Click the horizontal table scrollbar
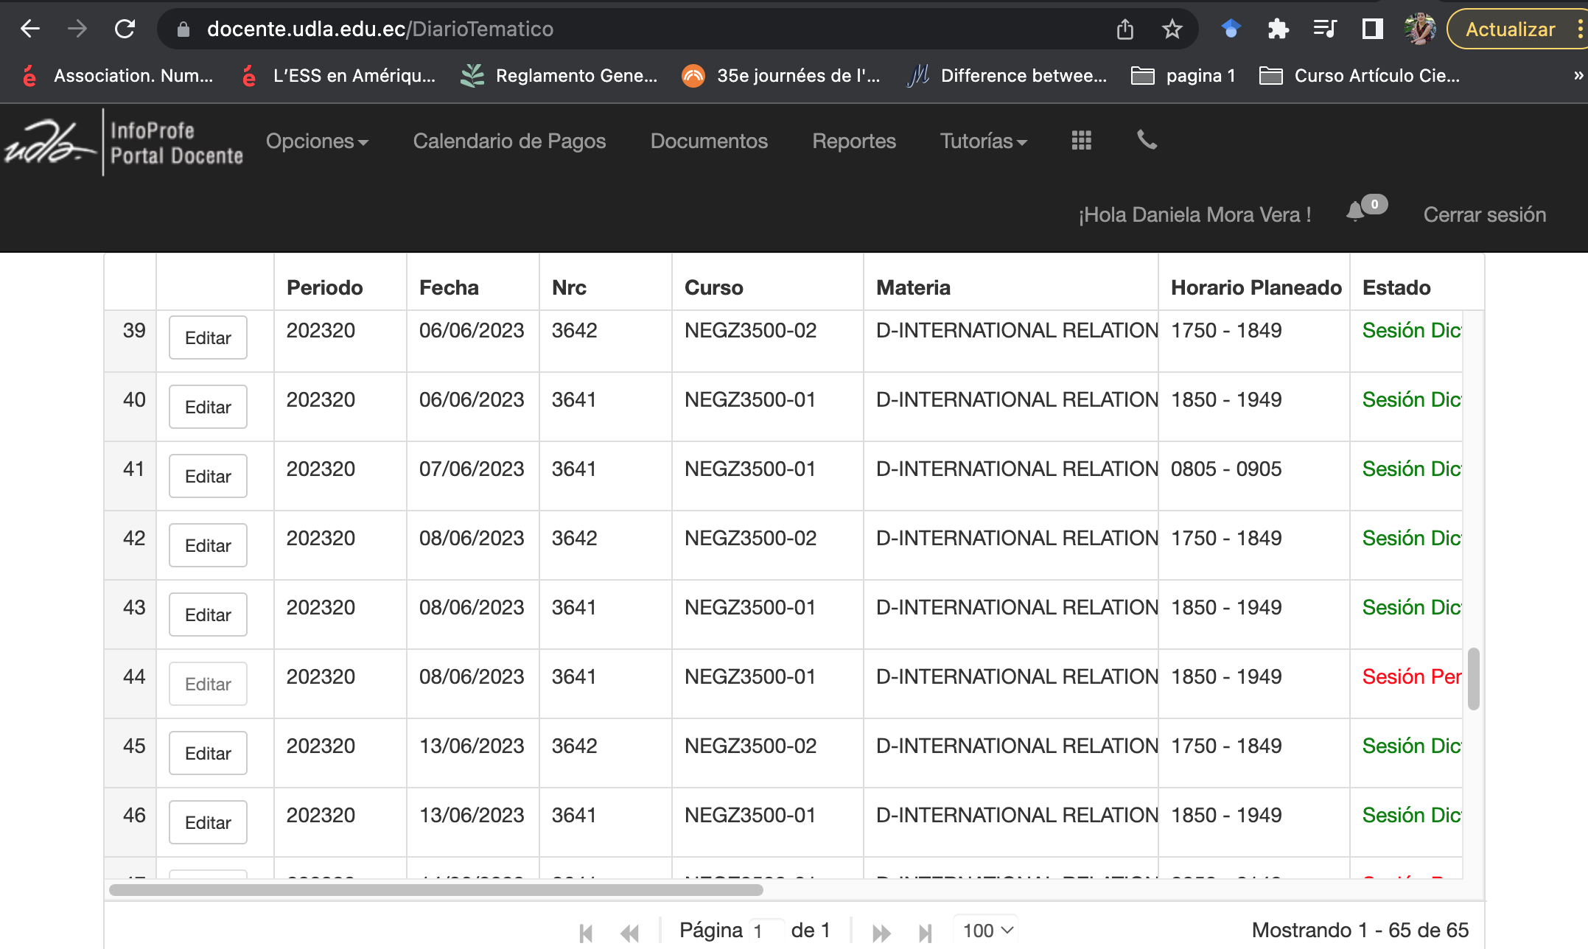Viewport: 1588px width, 949px height. click(x=436, y=890)
